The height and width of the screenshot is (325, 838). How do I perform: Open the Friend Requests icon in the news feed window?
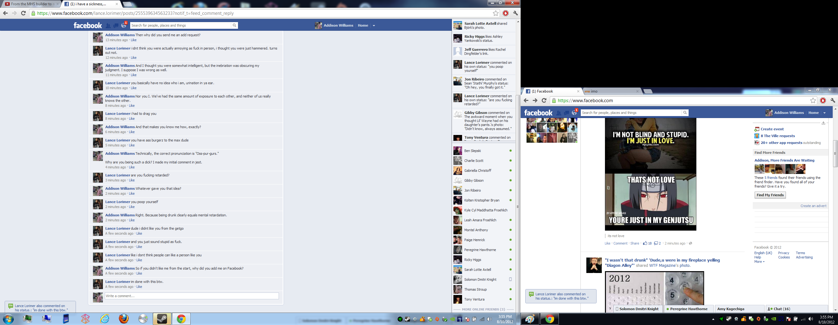559,113
